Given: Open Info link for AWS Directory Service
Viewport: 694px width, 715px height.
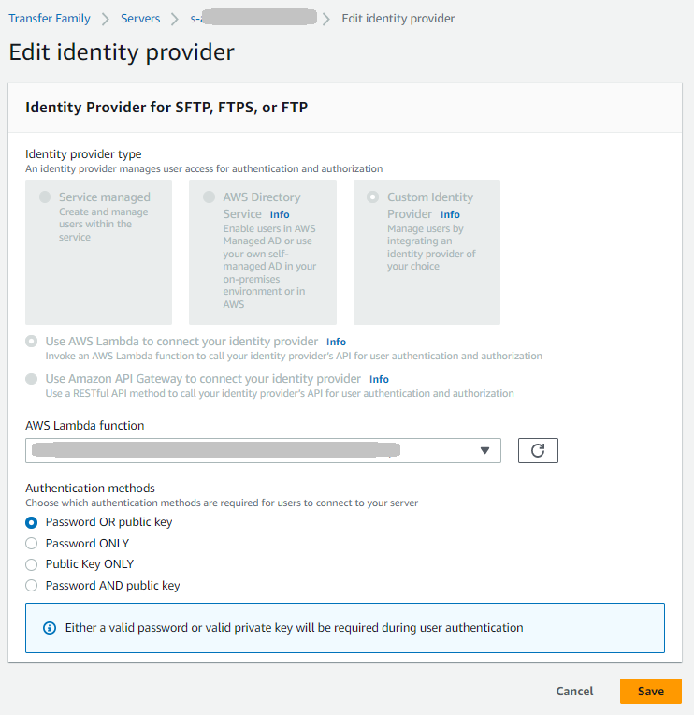Looking at the screenshot, I should click(x=280, y=214).
